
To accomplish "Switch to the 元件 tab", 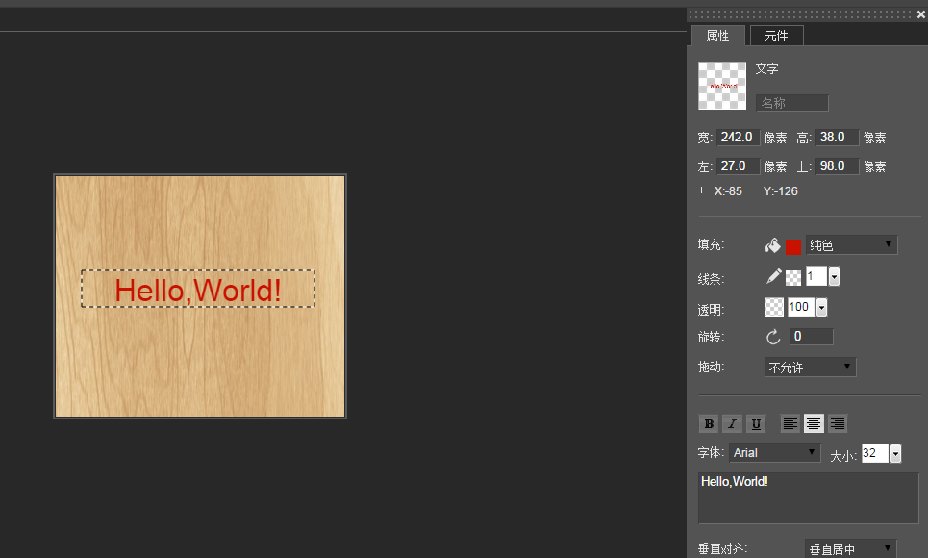I will point(776,36).
